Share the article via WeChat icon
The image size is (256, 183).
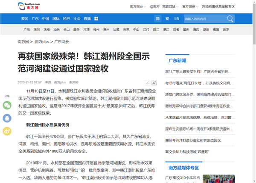click(7, 106)
